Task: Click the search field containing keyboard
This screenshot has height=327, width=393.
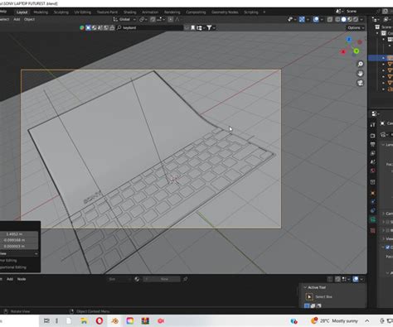Action: [x=150, y=27]
